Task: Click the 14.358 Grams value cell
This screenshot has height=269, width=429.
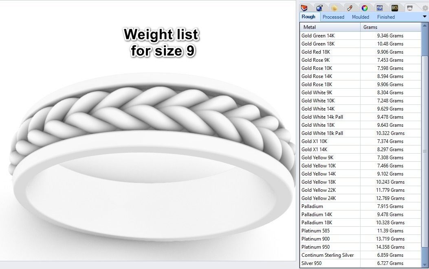Action: 391,247
